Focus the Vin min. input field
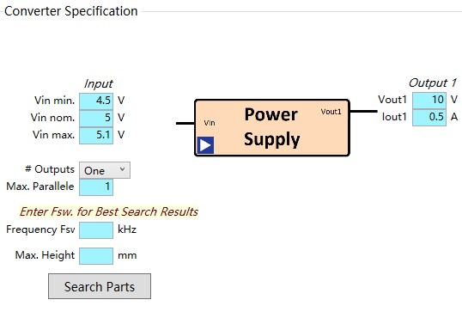 (x=96, y=101)
